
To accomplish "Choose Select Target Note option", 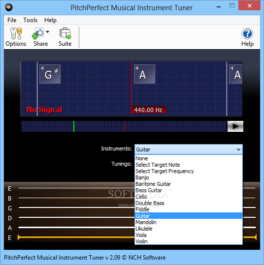I will (189, 165).
